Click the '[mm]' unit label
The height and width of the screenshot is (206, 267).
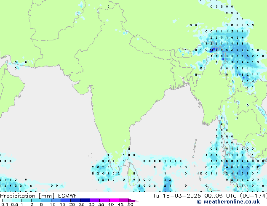tap(46, 196)
